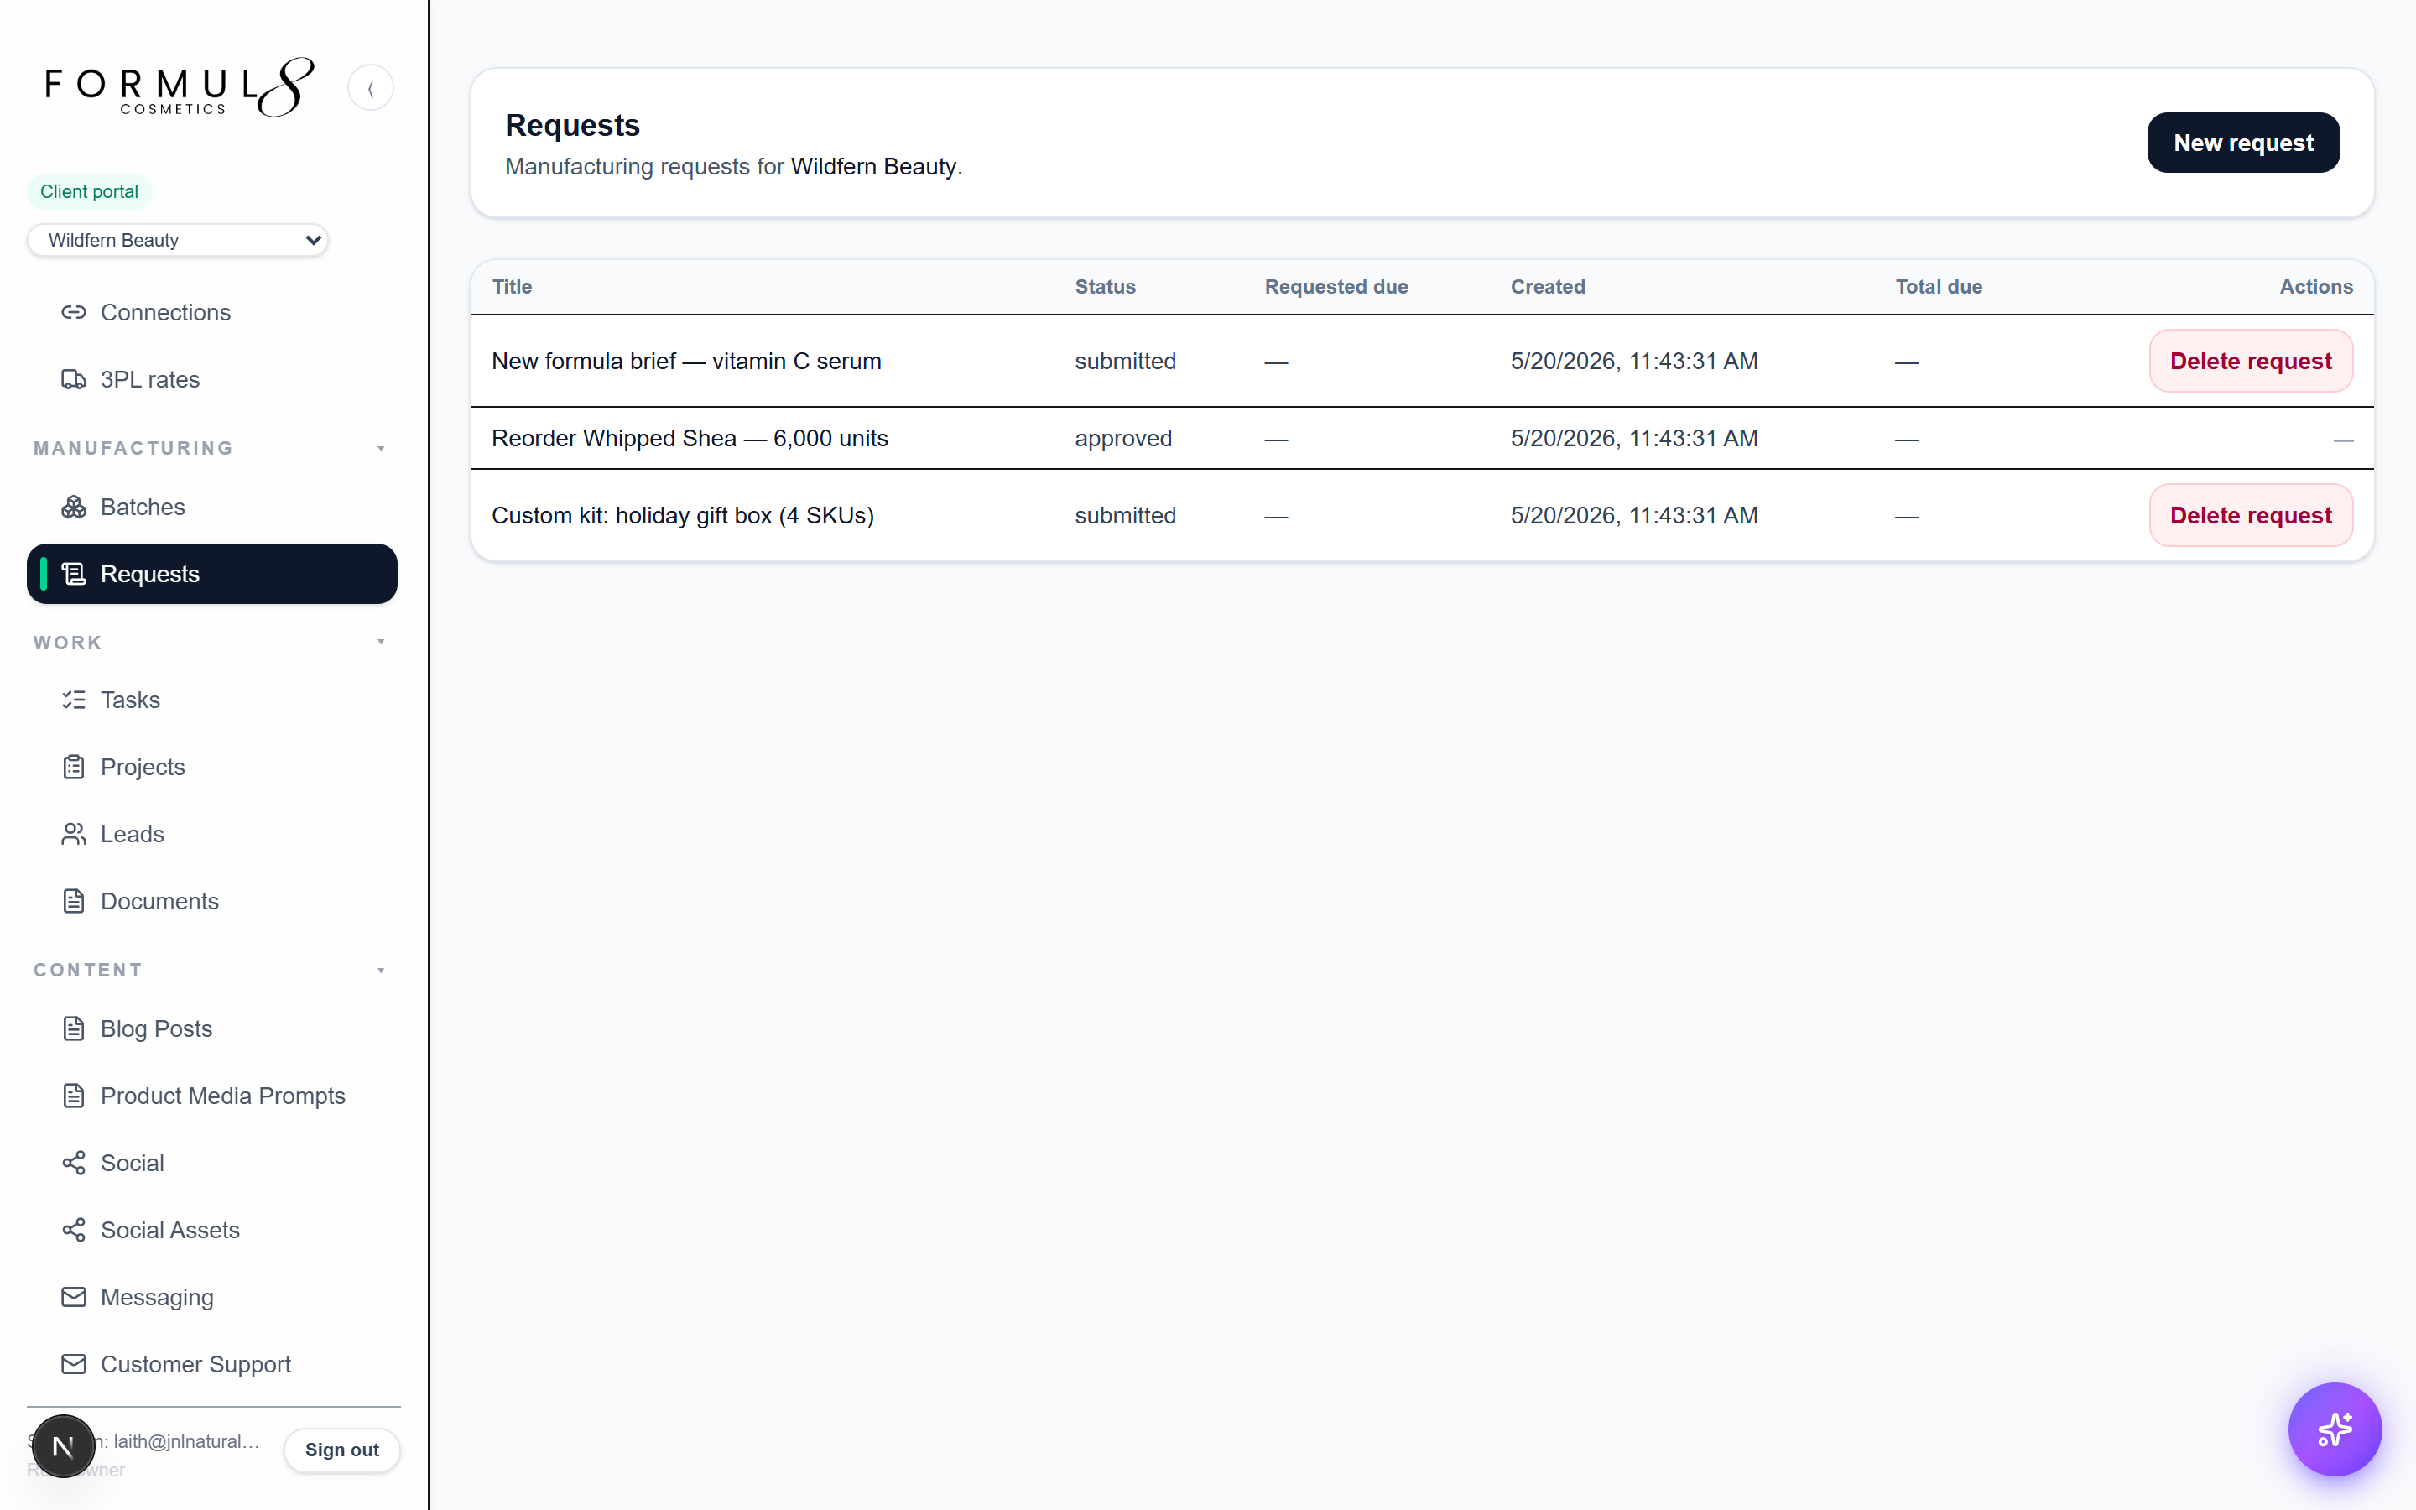2416x1510 pixels.
Task: Click the Total due column header
Action: (1938, 287)
